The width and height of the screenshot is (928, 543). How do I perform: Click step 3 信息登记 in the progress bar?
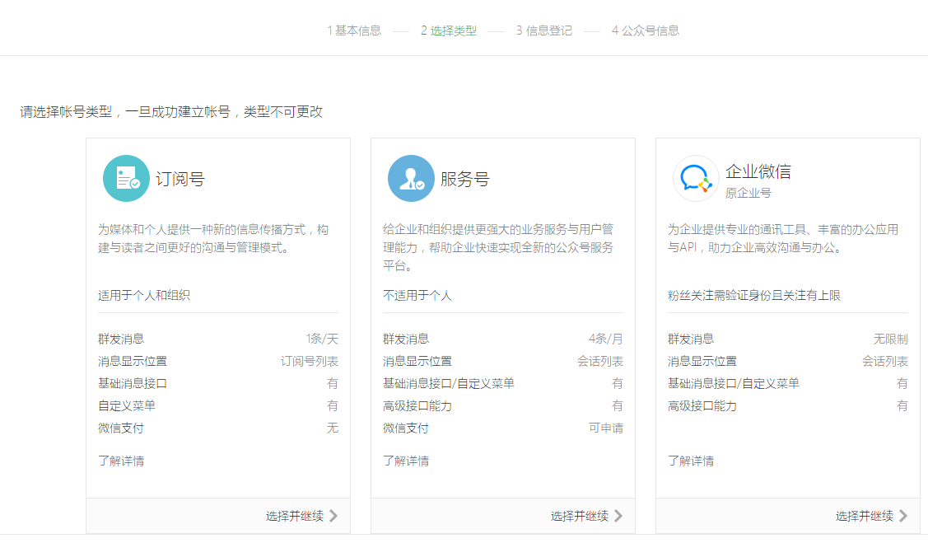[545, 30]
